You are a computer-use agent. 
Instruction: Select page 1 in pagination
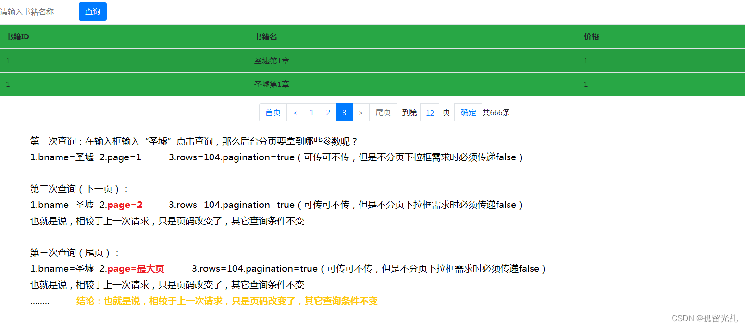[312, 113]
